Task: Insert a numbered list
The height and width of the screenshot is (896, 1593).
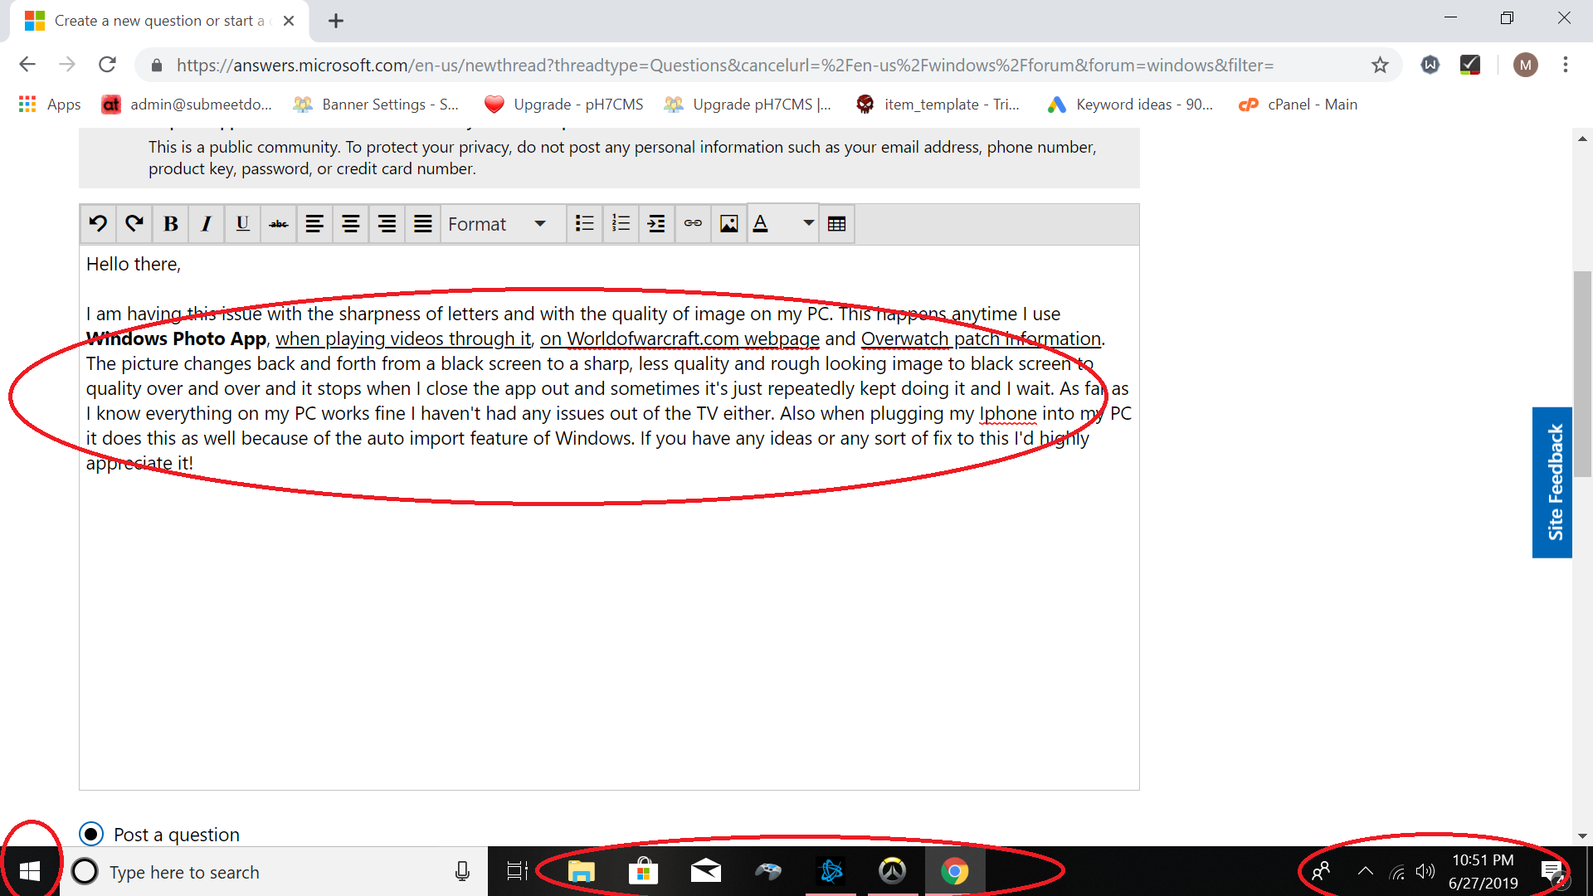Action: (x=621, y=223)
